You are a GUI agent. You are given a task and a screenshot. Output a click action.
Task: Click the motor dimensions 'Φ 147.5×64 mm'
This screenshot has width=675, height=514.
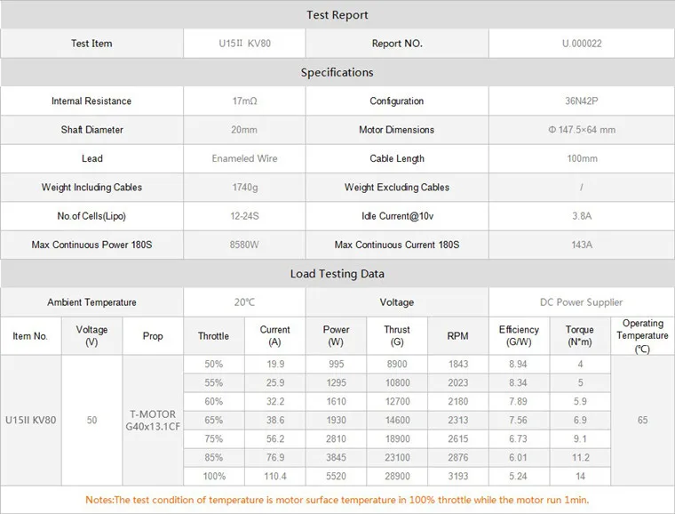click(x=582, y=130)
